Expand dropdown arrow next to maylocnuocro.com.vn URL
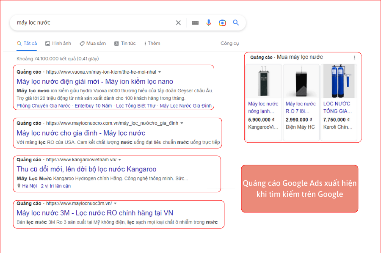 (x=182, y=123)
